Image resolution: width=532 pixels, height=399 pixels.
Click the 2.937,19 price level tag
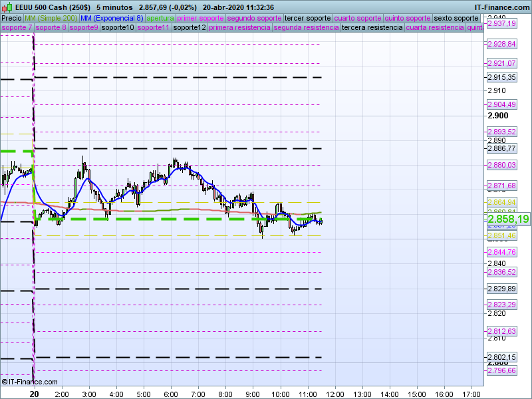pos(501,23)
